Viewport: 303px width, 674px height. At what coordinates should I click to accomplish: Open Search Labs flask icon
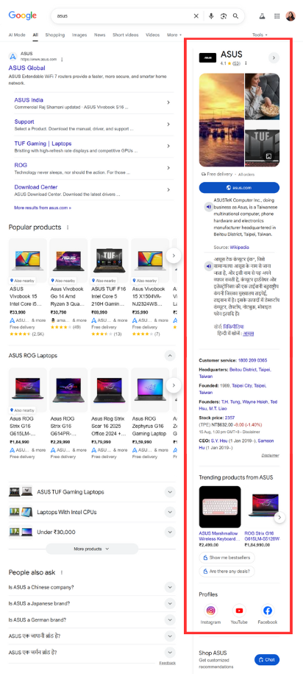(261, 16)
